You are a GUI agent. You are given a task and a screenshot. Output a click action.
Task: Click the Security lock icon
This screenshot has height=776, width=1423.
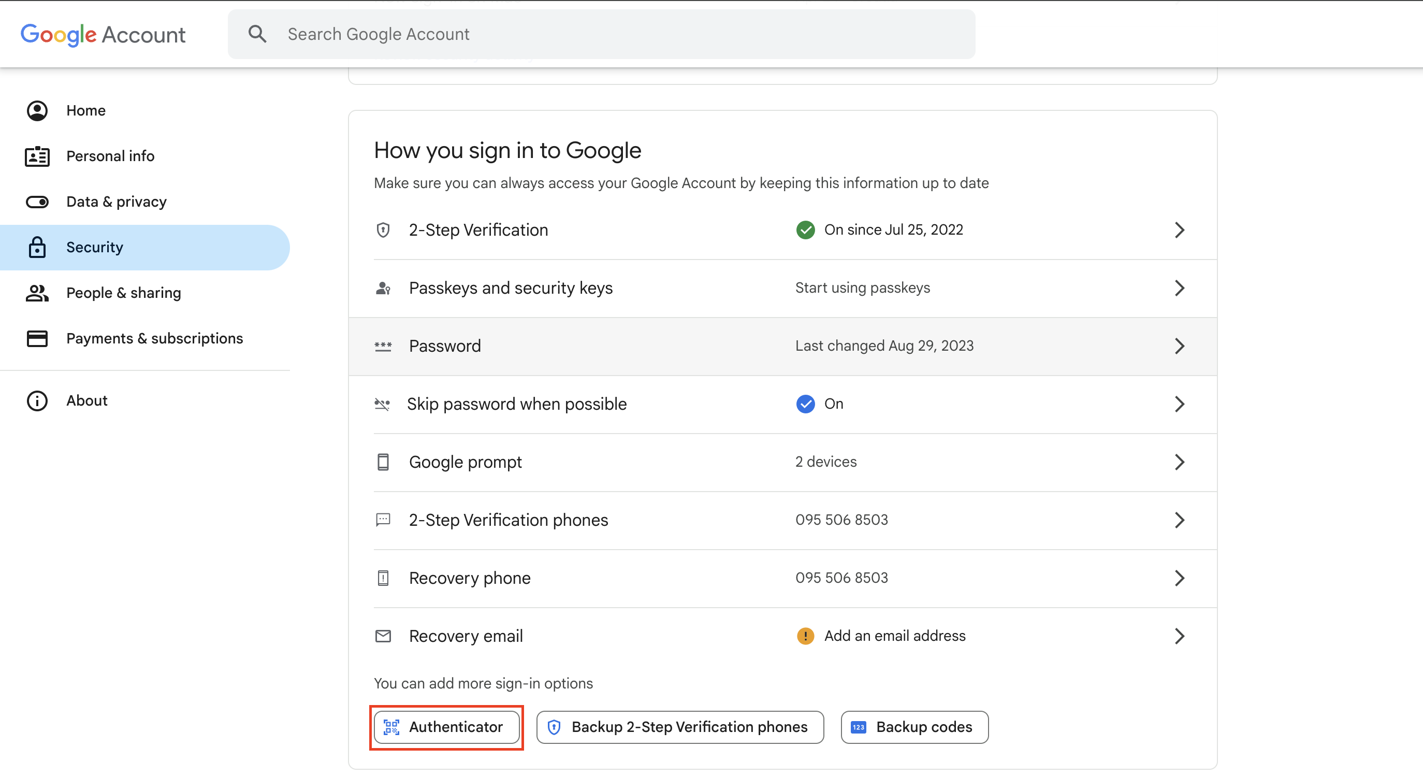click(x=37, y=247)
